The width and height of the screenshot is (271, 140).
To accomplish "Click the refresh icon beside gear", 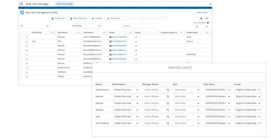I will click(207, 18).
